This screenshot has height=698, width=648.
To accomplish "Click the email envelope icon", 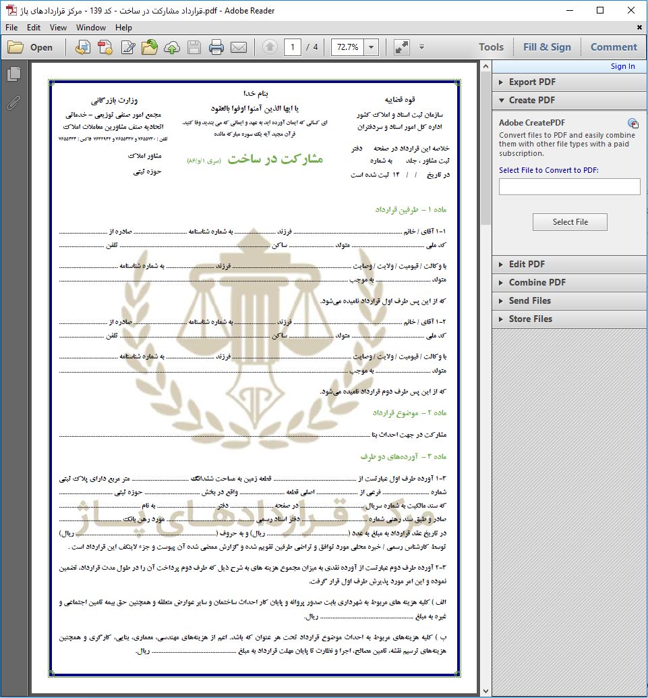I will 238,47.
